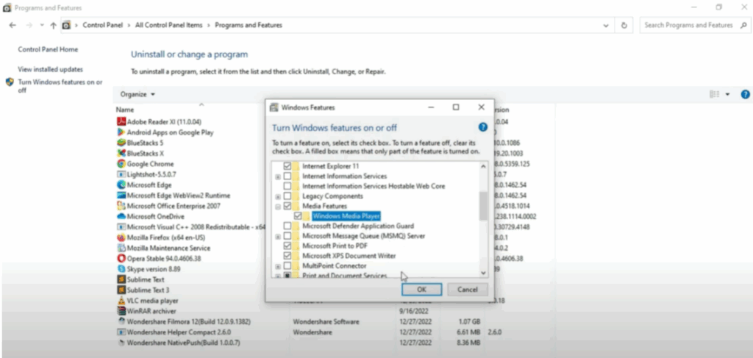This screenshot has height=358, width=753.
Task: Open help in Windows Features dialog
Action: point(483,127)
